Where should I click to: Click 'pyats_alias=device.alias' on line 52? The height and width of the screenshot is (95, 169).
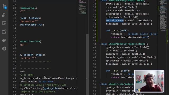click(x=60, y=88)
